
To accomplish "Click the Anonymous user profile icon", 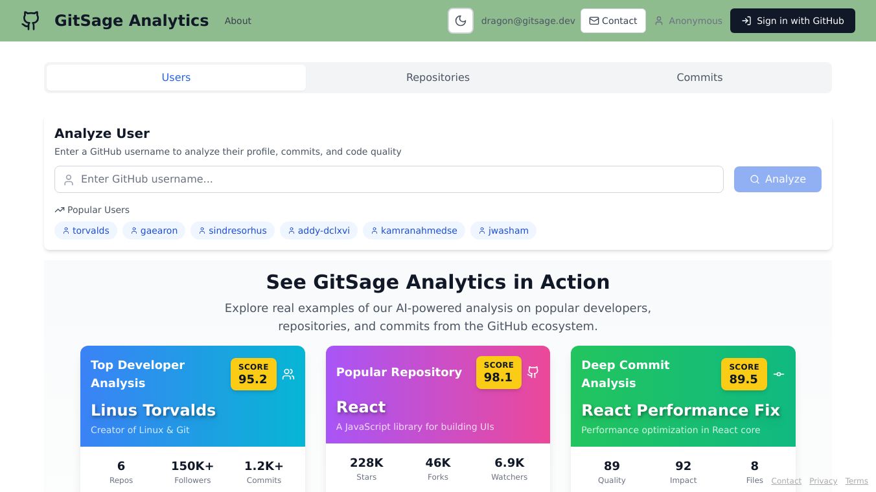I will [659, 21].
